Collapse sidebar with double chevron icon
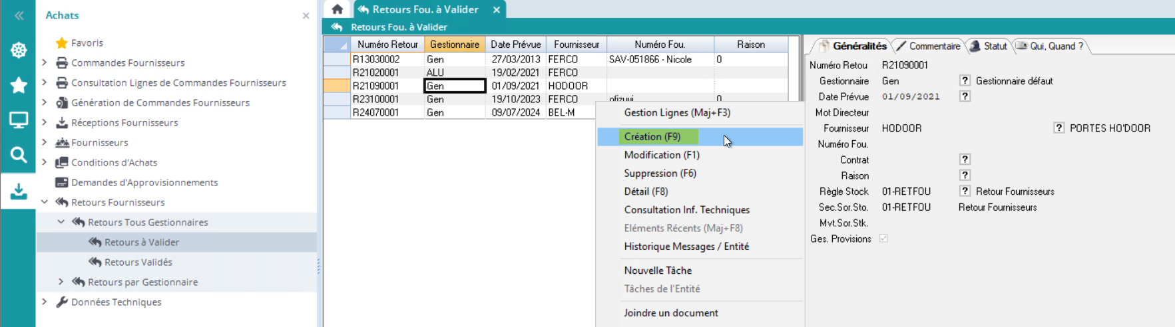 point(19,15)
